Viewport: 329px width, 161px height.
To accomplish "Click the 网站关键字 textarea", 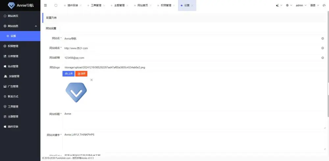I will point(194,141).
